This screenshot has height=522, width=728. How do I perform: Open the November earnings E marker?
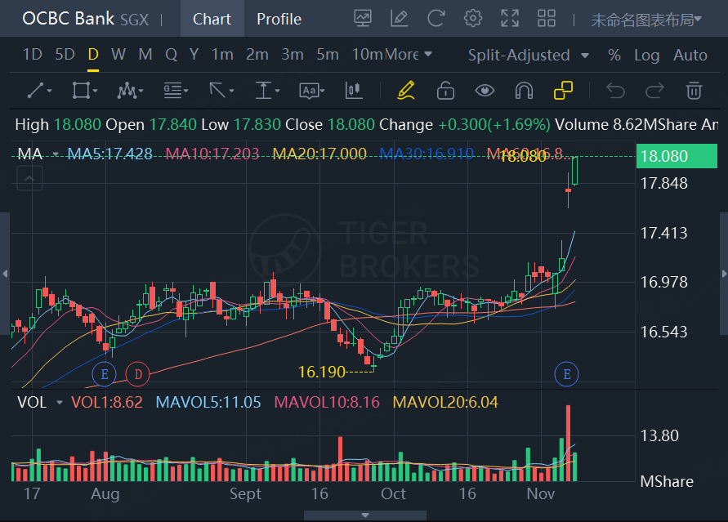566,374
